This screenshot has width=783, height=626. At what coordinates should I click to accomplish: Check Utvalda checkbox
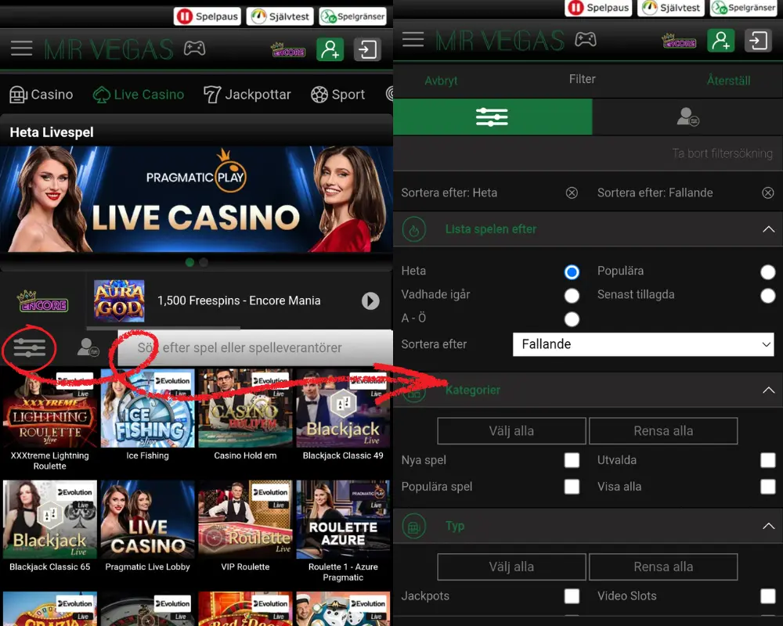[x=768, y=460]
